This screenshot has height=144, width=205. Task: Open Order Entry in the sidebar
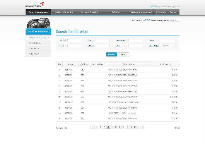point(38,48)
